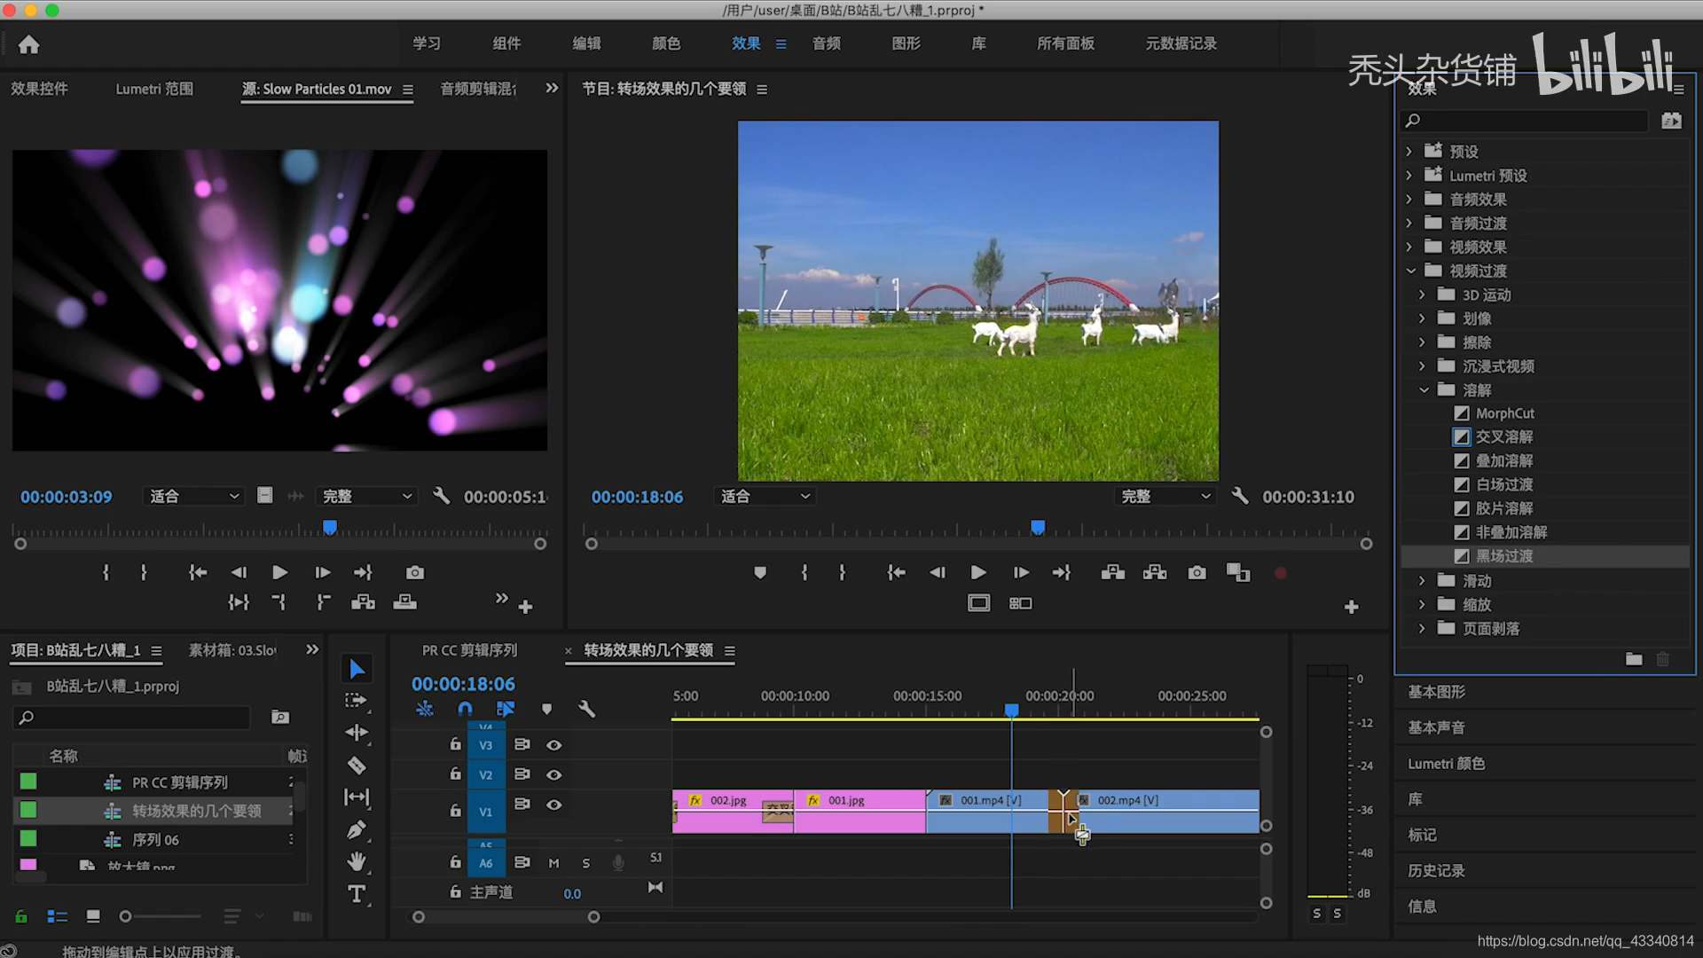Export frame with program monitor camera icon
The width and height of the screenshot is (1703, 958).
1197,573
